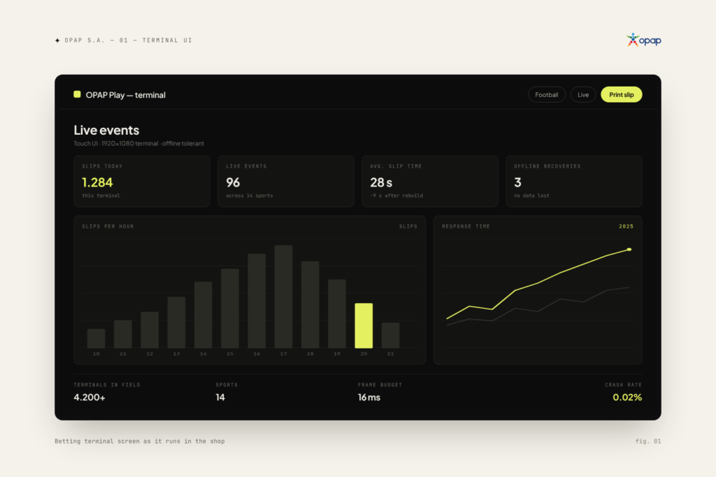The width and height of the screenshot is (716, 477).
Task: Click the 'no data lost' note
Action: (531, 196)
